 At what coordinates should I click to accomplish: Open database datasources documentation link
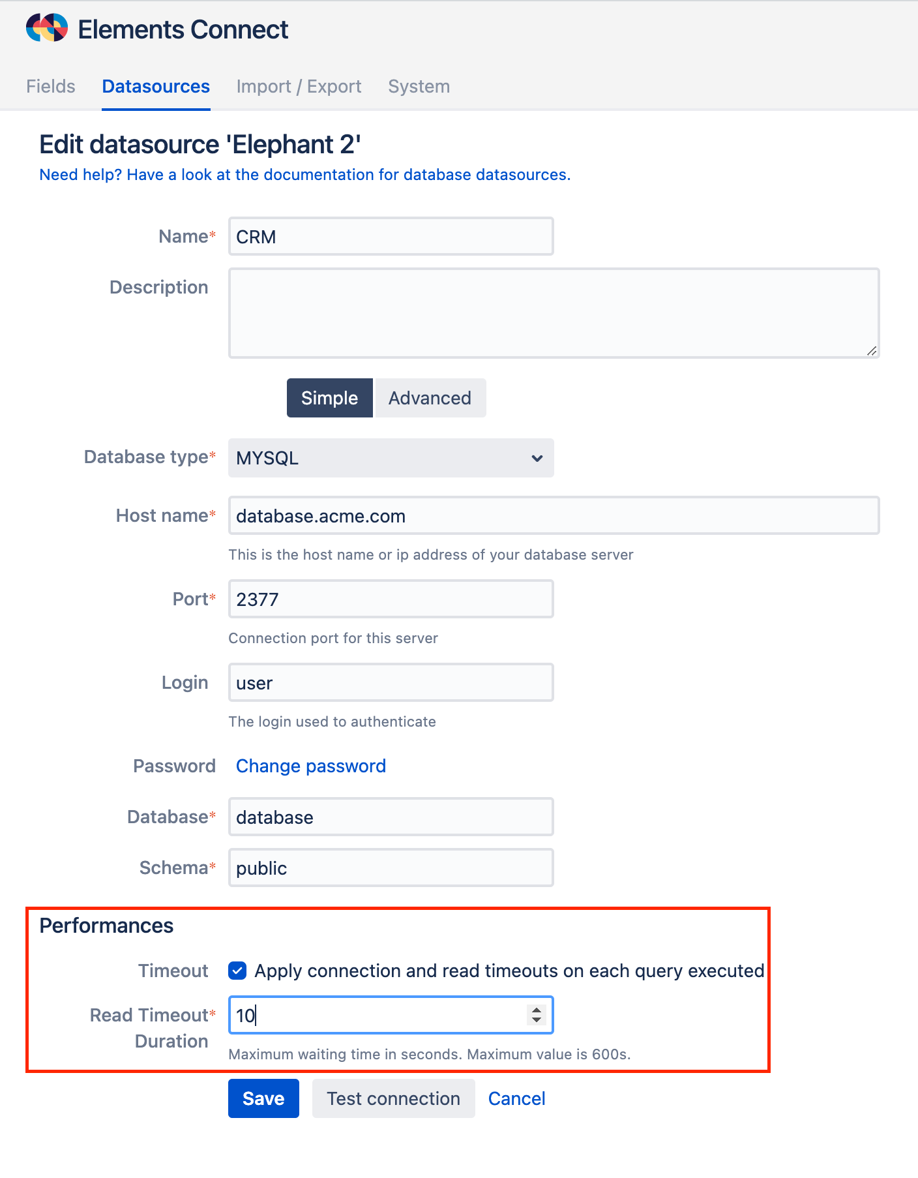(304, 175)
